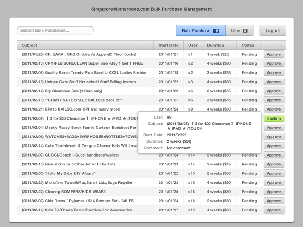Approve the Hello My Baby DIY Album row
Screen dimensions: 303x227
click(x=274, y=173)
